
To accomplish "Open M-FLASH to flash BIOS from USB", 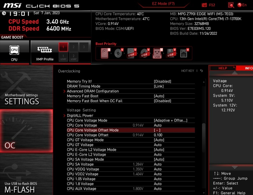I will coord(27,174).
